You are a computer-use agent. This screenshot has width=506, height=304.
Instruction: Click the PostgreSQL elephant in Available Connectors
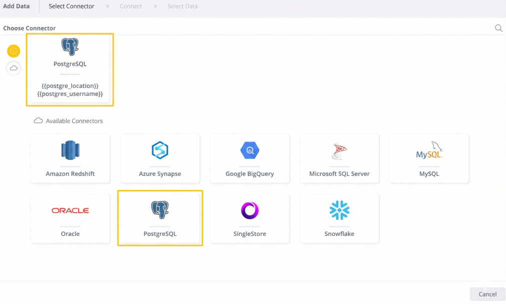tap(160, 210)
